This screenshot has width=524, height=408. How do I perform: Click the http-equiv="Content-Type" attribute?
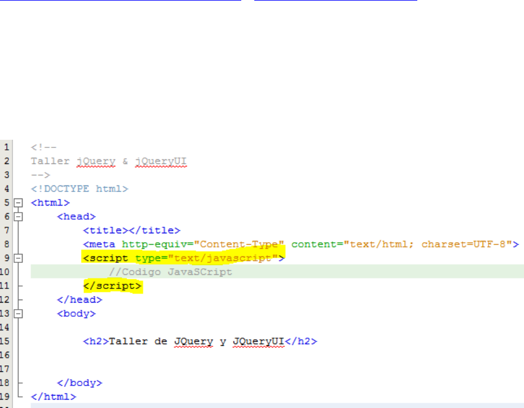(x=203, y=245)
